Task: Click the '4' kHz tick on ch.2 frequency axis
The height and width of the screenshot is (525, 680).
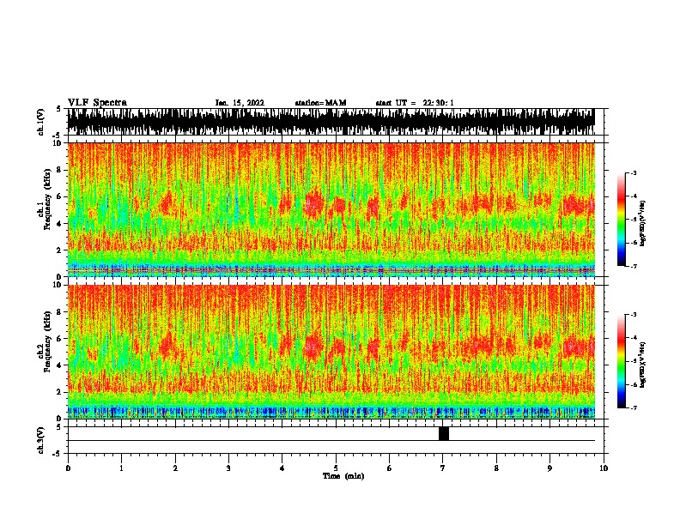Action: (x=60, y=365)
